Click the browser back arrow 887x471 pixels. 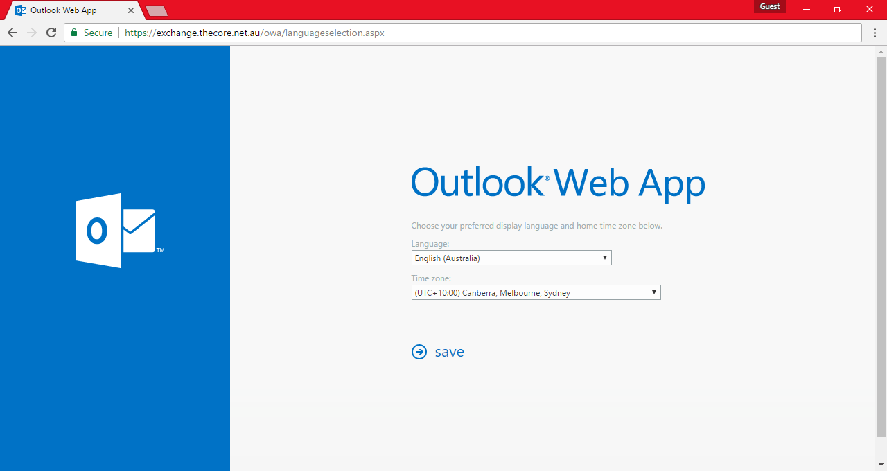point(12,33)
